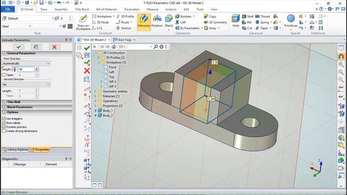Click the Length input field showing 49
The width and height of the screenshot is (347, 195).
point(26,69)
